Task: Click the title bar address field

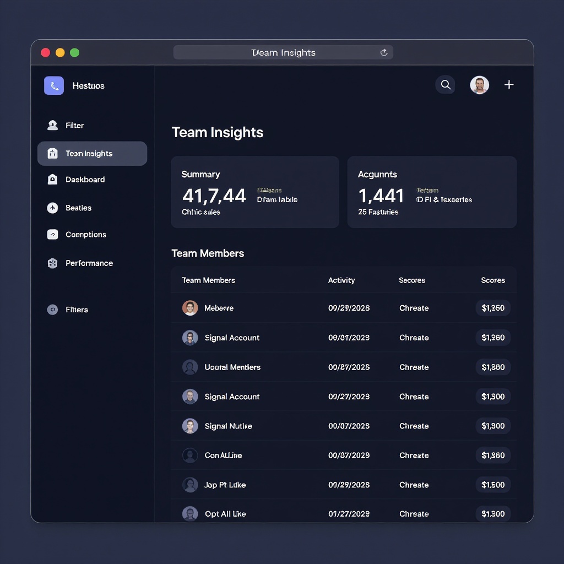Action: click(x=283, y=52)
